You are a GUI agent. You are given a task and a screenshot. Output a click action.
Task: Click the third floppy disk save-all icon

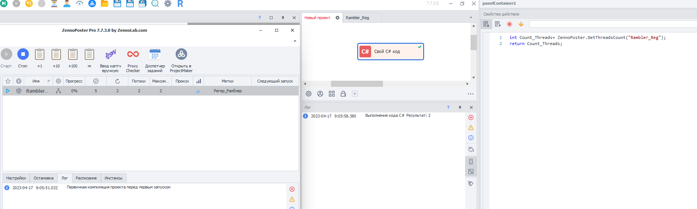(142, 4)
